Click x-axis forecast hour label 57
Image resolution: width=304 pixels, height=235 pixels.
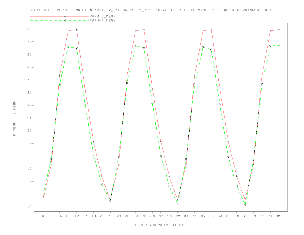203,216
